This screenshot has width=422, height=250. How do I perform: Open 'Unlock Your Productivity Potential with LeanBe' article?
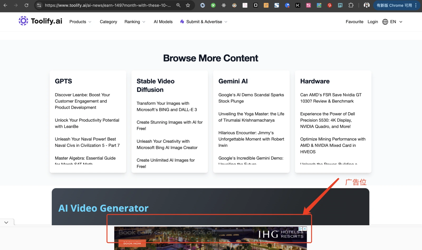(x=87, y=123)
